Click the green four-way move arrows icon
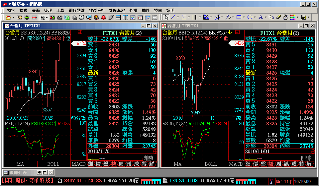319x186 pixels. (x=27, y=17)
